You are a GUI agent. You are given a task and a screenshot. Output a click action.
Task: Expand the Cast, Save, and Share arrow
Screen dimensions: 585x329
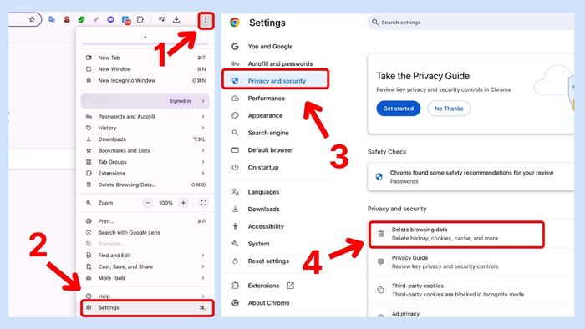point(203,266)
